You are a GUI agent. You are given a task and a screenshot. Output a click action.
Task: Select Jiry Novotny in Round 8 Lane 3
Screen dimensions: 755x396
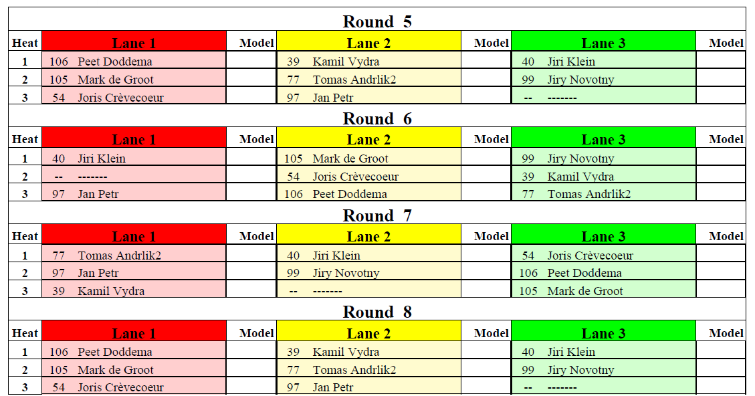pyautogui.click(x=580, y=370)
